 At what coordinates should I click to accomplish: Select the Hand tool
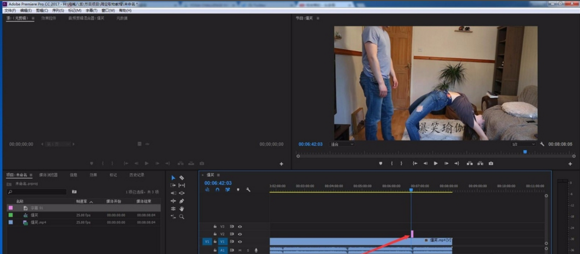click(x=182, y=209)
